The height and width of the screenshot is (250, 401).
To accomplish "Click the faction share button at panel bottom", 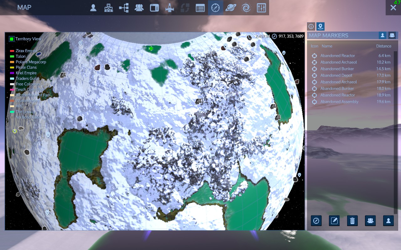I will pyautogui.click(x=370, y=221).
